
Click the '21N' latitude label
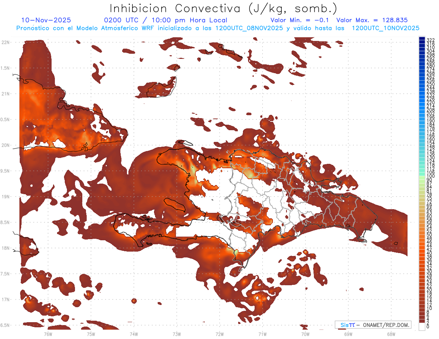6,94
